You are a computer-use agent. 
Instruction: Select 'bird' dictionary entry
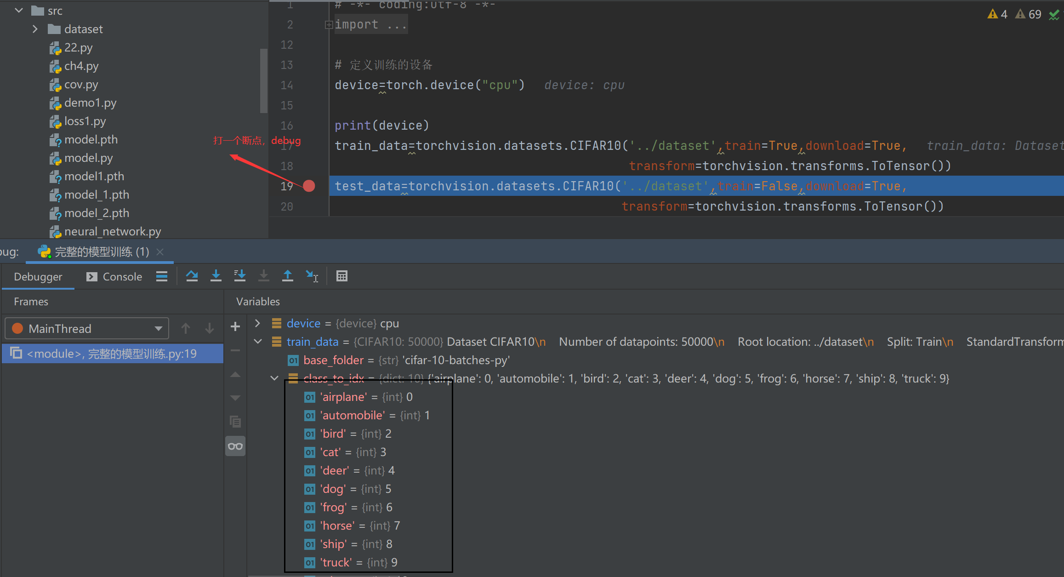pos(348,434)
